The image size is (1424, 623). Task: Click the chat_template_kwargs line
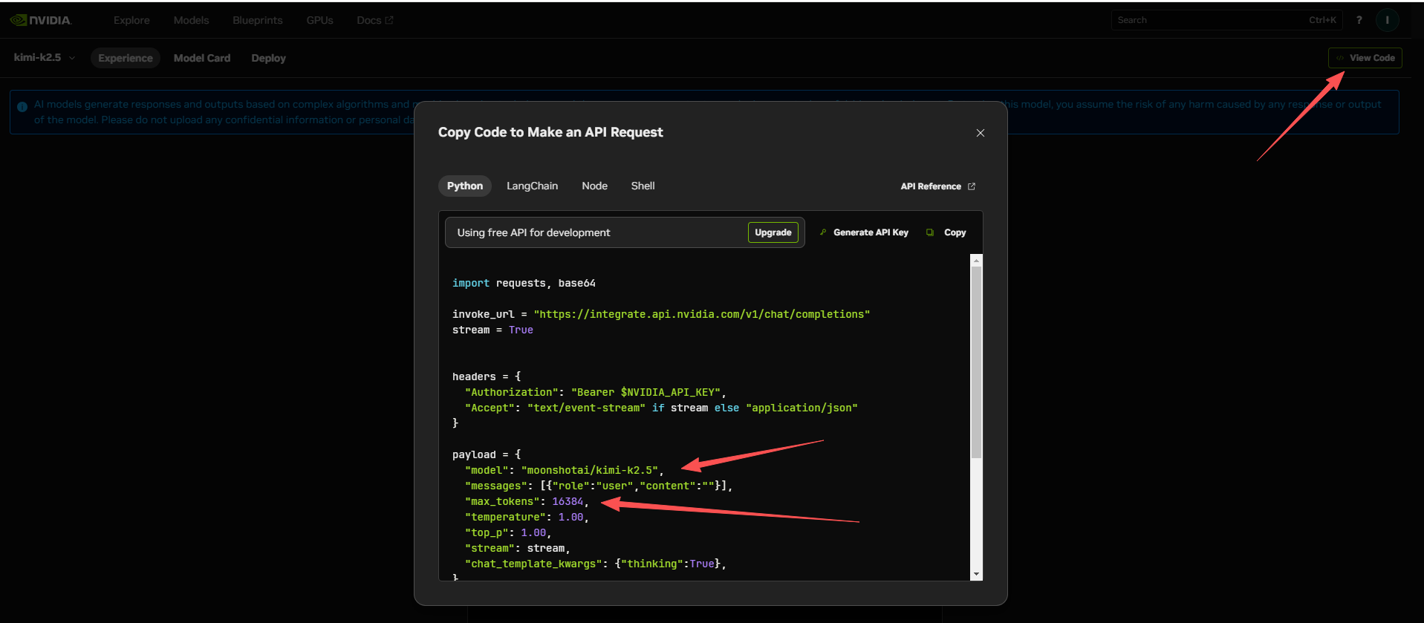coord(595,564)
